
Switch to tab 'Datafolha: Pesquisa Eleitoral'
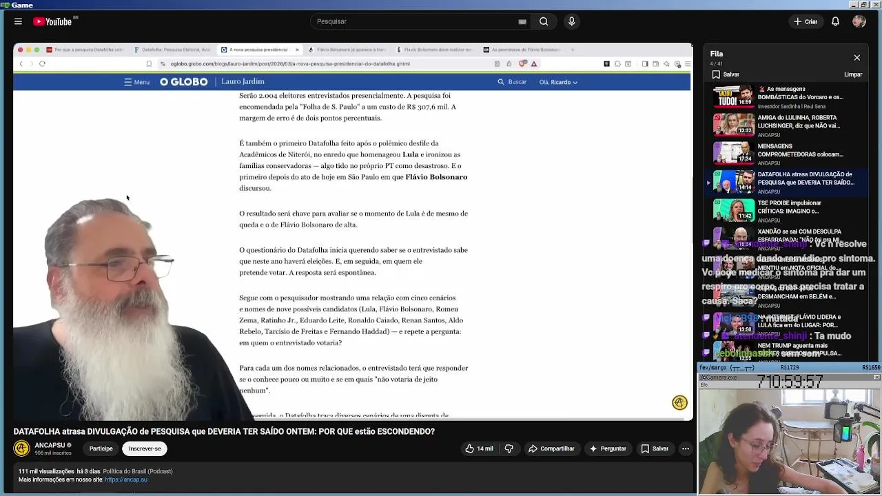point(173,50)
